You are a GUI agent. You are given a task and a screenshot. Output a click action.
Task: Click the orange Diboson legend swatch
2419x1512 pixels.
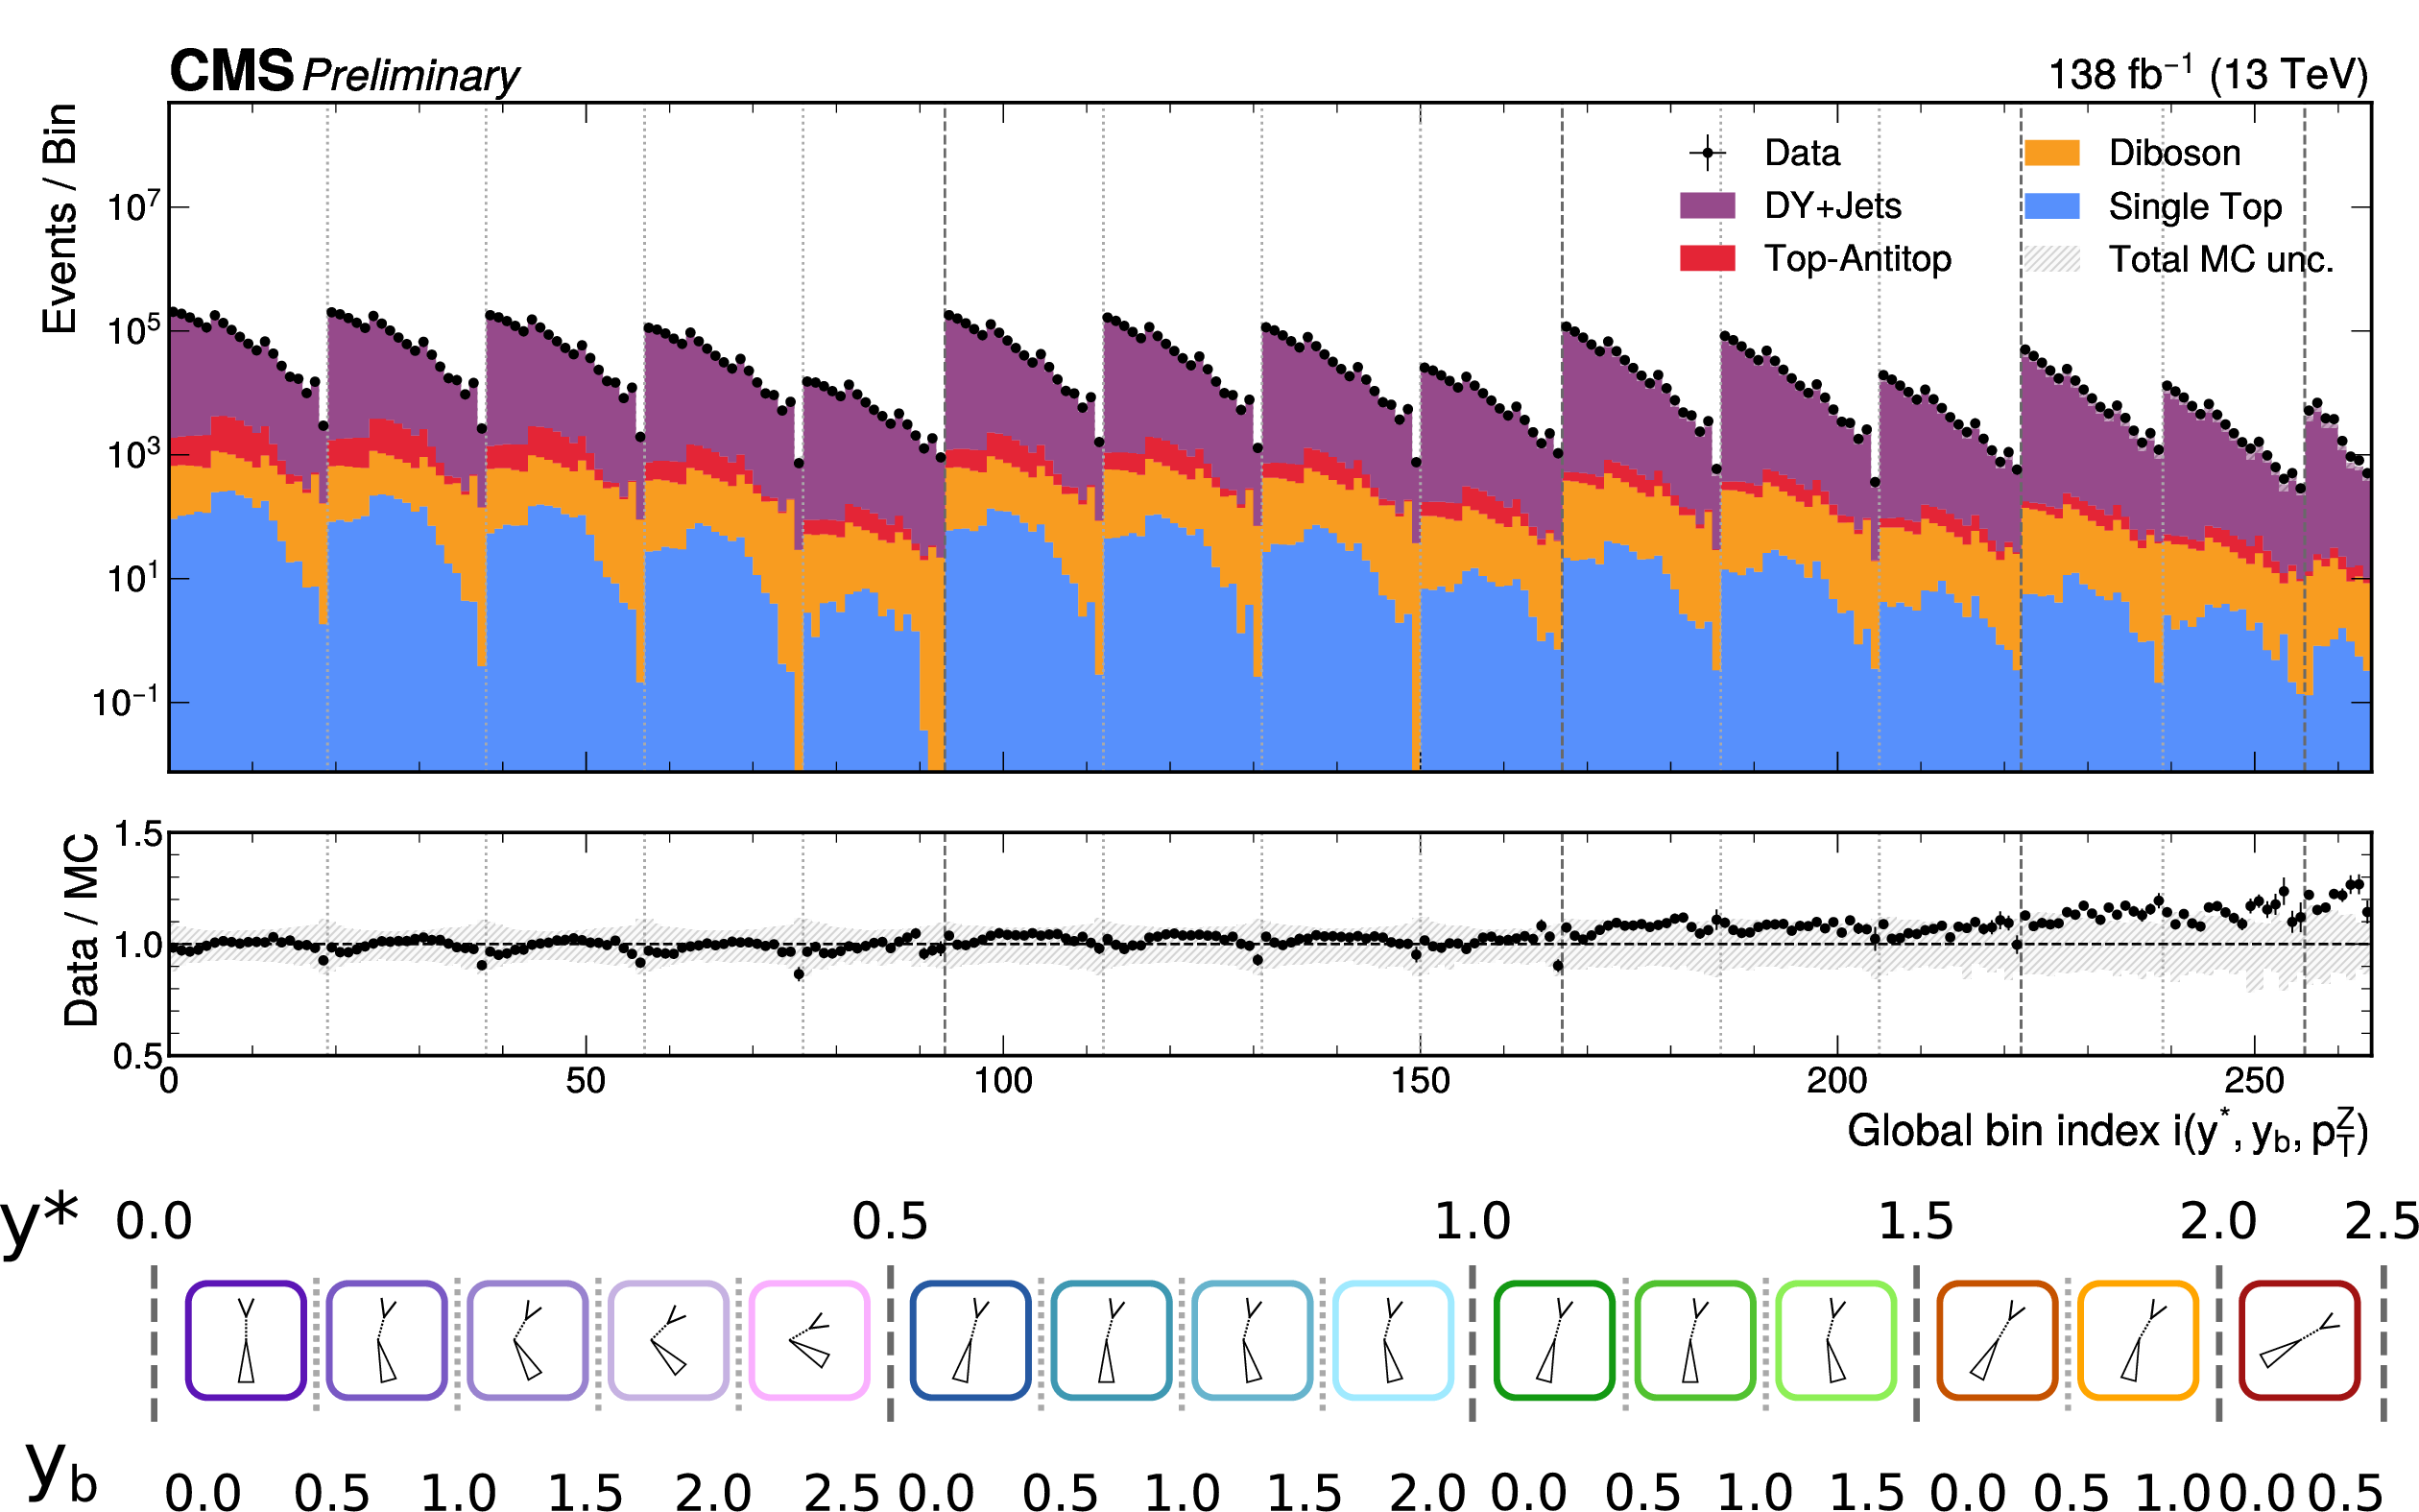click(x=2051, y=153)
